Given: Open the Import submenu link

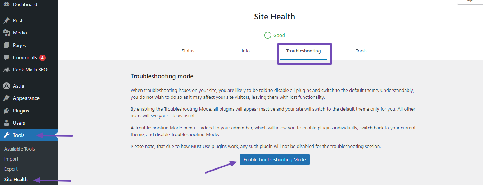Looking at the screenshot, I should pyautogui.click(x=11, y=159).
